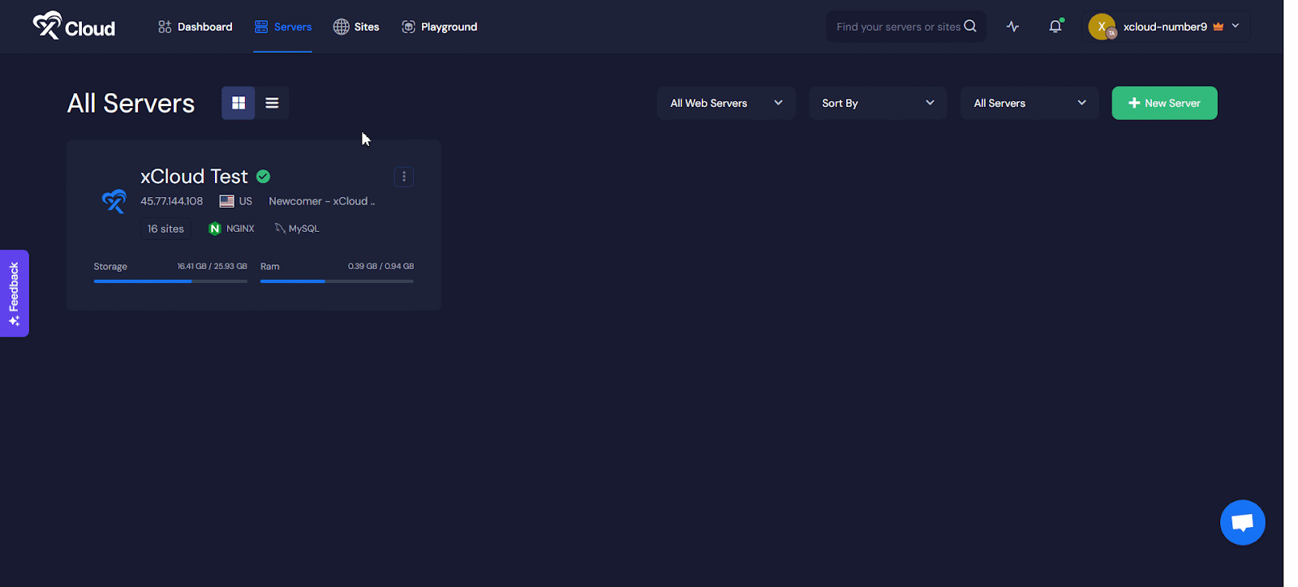1298x587 pixels.
Task: Switch to grid view
Action: (x=239, y=103)
